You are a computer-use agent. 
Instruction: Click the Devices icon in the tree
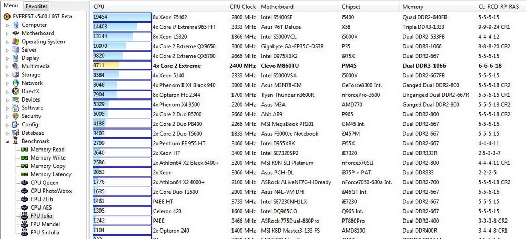[15, 99]
